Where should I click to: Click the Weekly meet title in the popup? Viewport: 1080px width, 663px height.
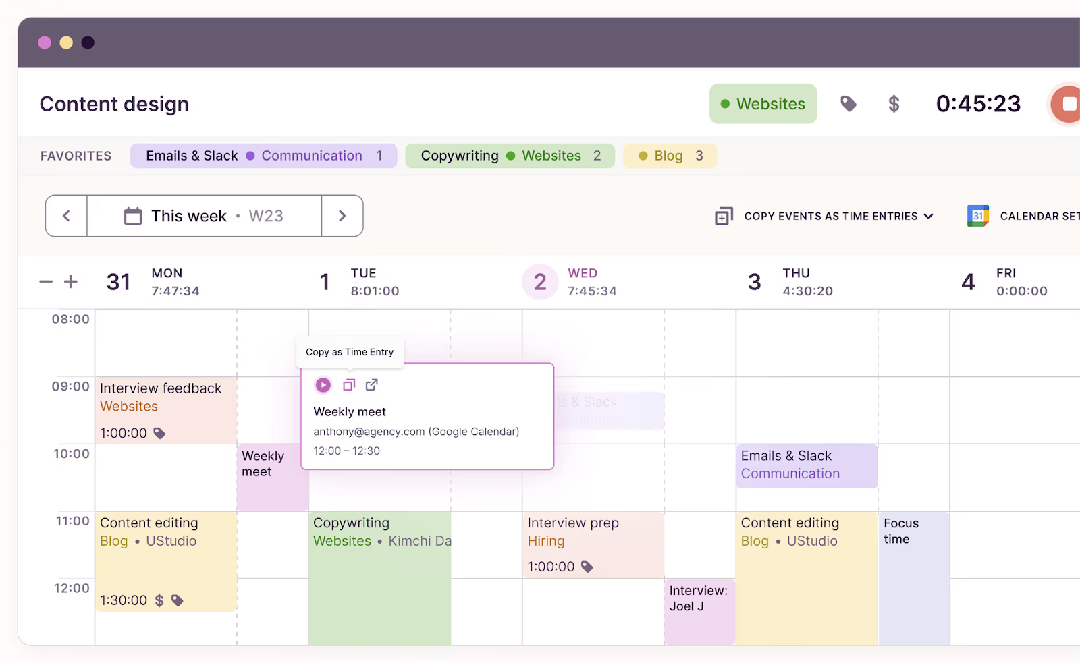(x=350, y=412)
